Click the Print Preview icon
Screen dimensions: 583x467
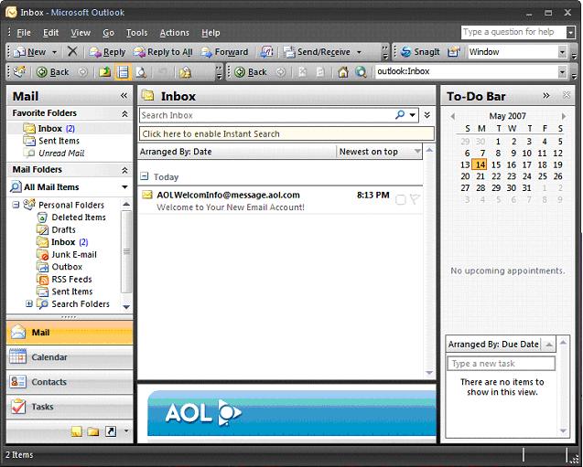pyautogui.click(x=141, y=71)
